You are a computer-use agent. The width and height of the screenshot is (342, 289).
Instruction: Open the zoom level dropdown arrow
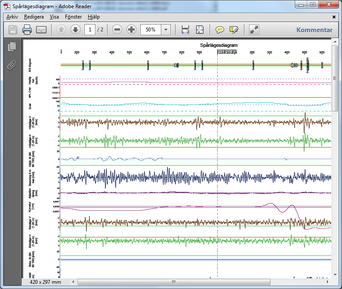click(166, 29)
